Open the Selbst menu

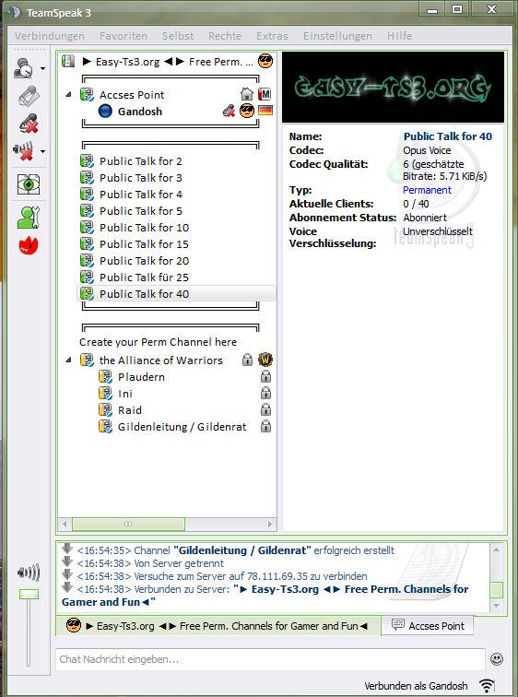click(x=178, y=36)
